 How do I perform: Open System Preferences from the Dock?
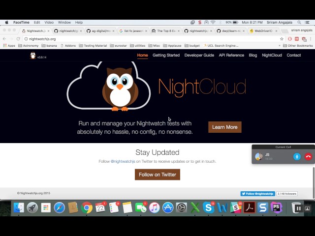point(182,207)
